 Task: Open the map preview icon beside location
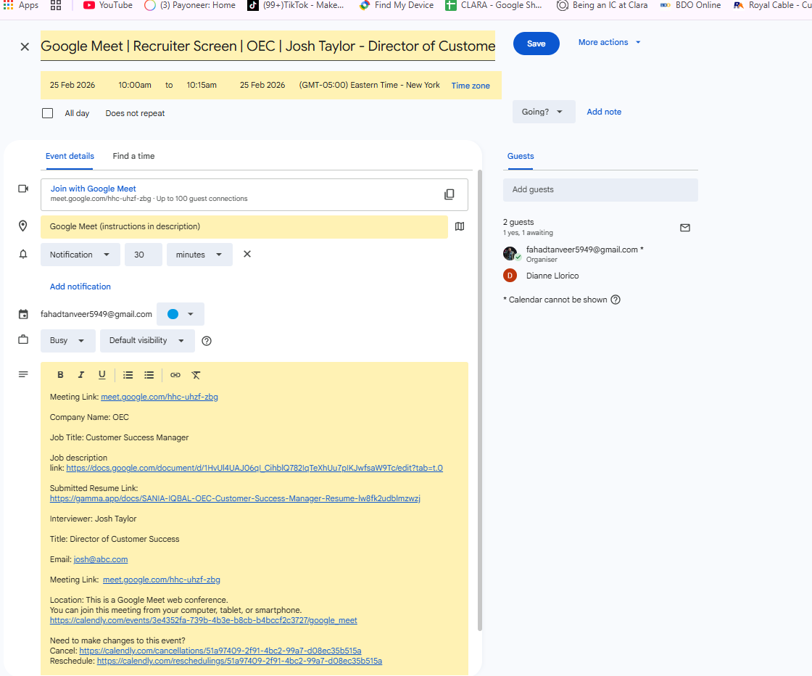click(460, 226)
